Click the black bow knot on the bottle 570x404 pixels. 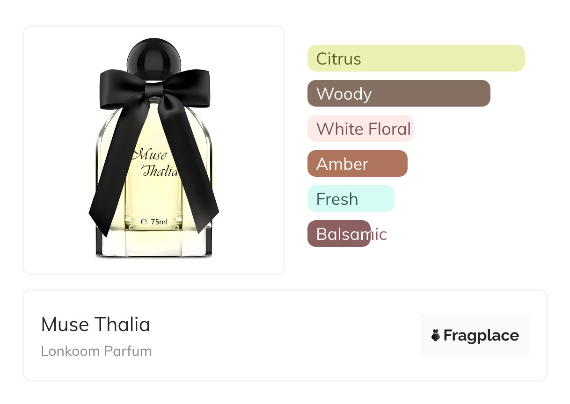pos(154,88)
